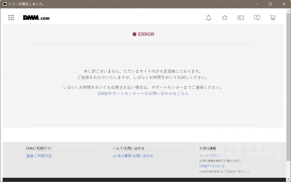View coupons using the percent ticket icon
The height and width of the screenshot is (182, 291).
(x=241, y=17)
